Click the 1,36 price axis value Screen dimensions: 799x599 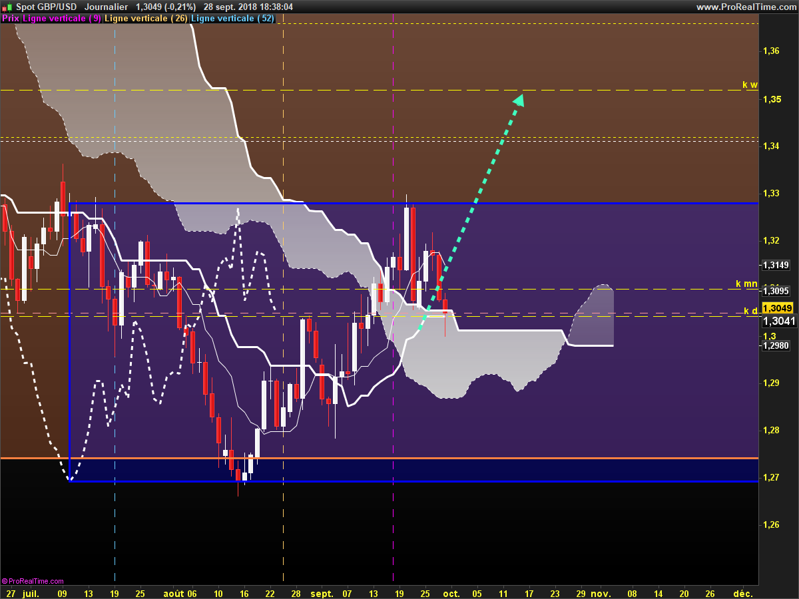[771, 51]
